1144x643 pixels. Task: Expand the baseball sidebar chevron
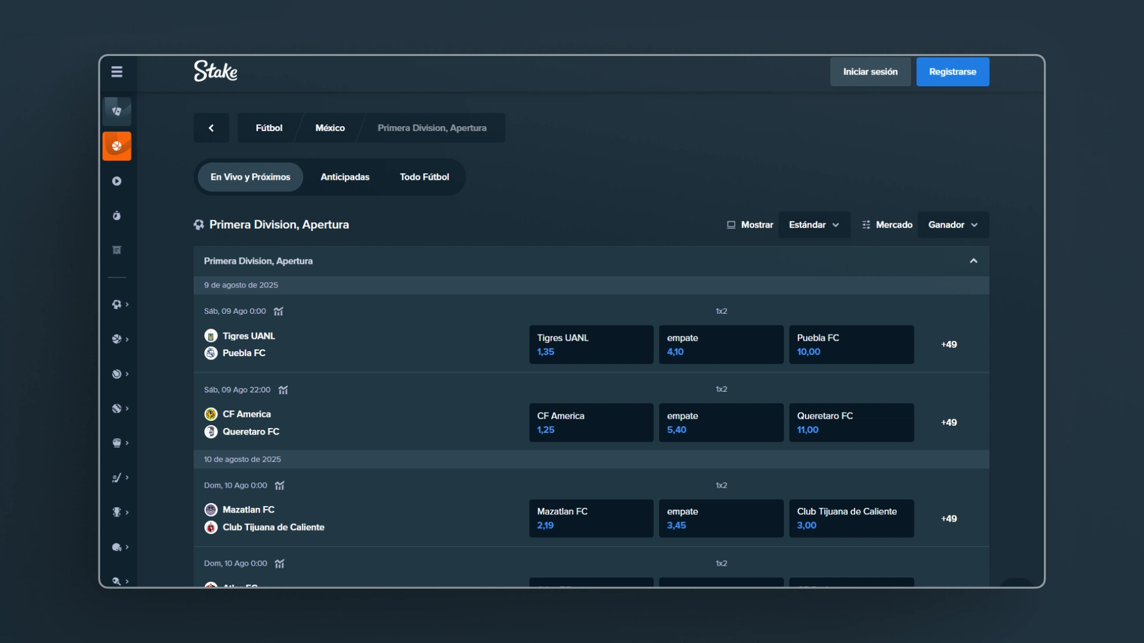(127, 408)
